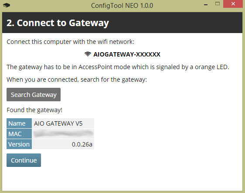The height and width of the screenshot is (193, 245).
Task: Click the AccessPoint mode orange LED instruction
Action: point(118,67)
